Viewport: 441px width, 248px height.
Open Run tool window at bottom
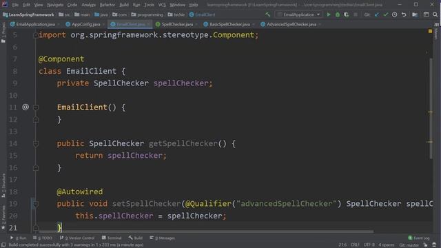[x=19, y=238]
